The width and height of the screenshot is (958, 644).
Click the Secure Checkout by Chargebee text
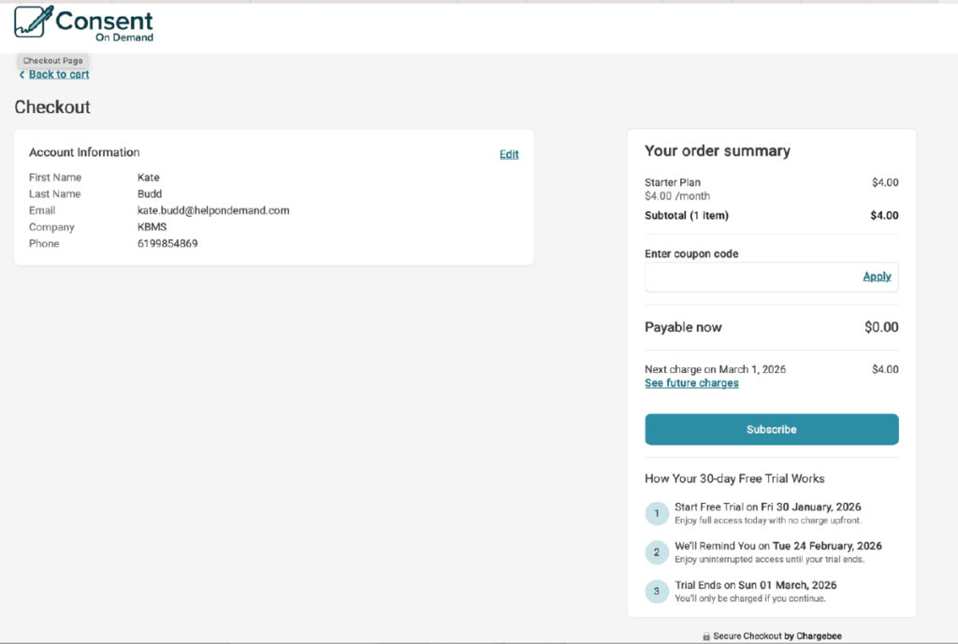pyautogui.click(x=777, y=637)
